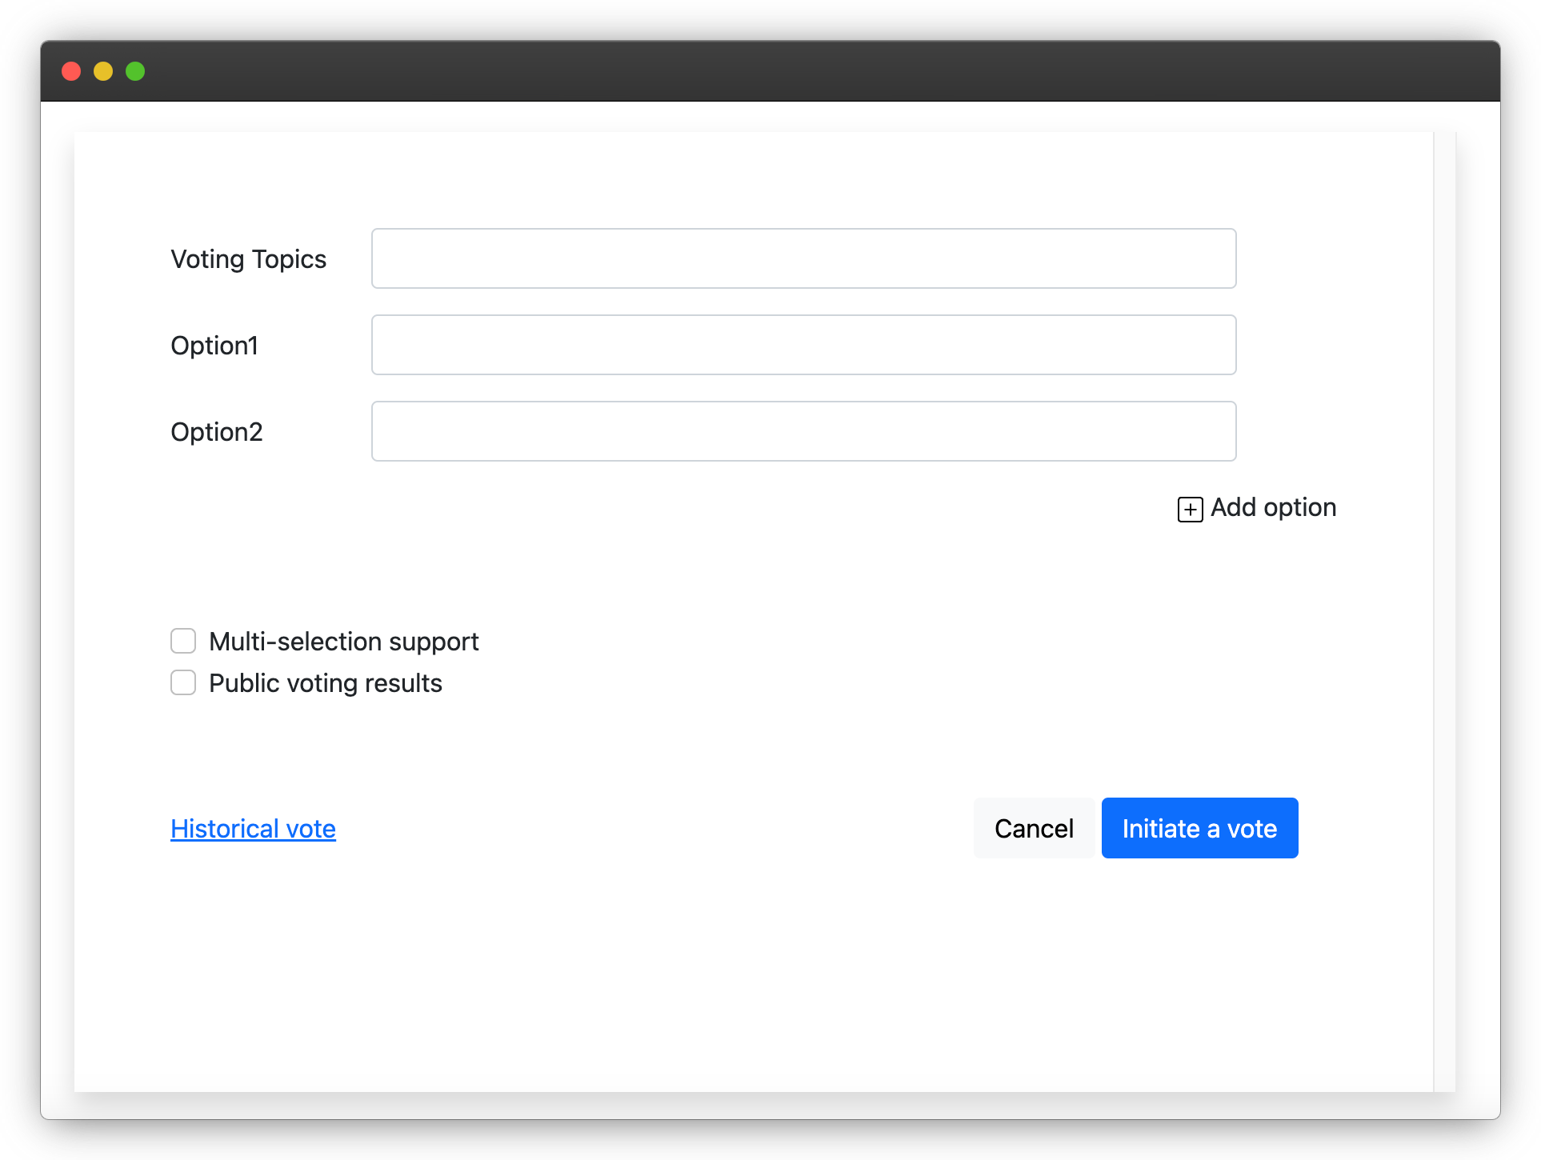Focus the Option2 text field

pyautogui.click(x=803, y=431)
